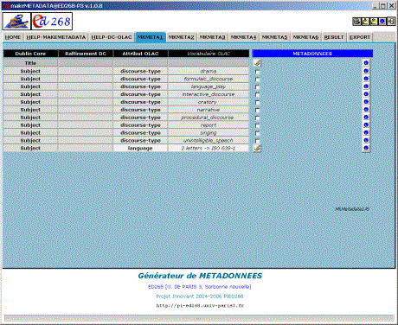Enable the oratory discourse-type checkbox
The image size is (398, 325).
257,103
